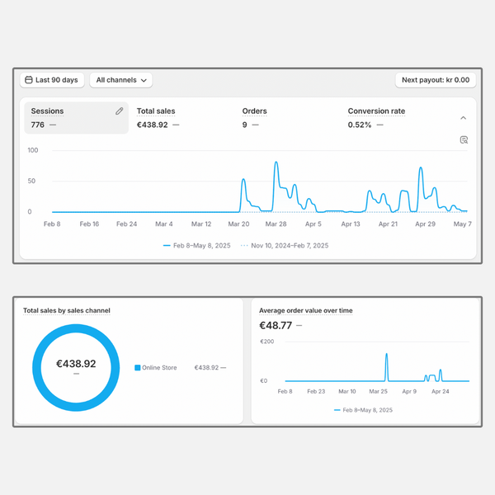
Task: Toggle the Nov 10, 2024–Feb 7 comparison legend
Action: pos(285,246)
